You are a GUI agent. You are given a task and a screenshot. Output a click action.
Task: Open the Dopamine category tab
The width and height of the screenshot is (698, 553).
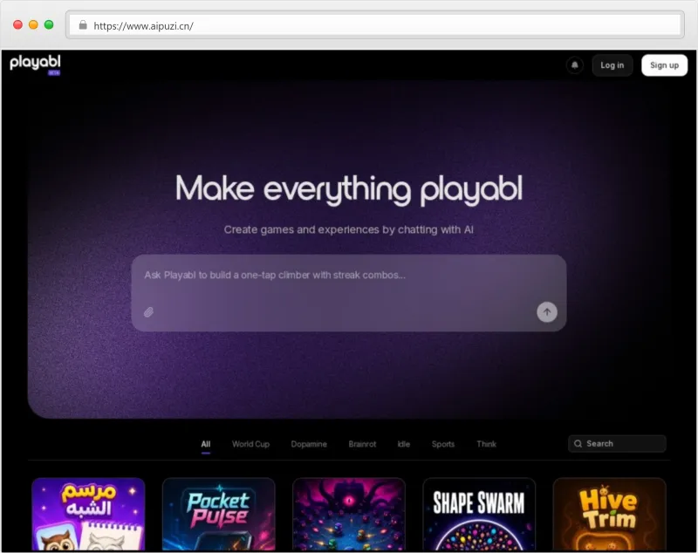tap(309, 444)
